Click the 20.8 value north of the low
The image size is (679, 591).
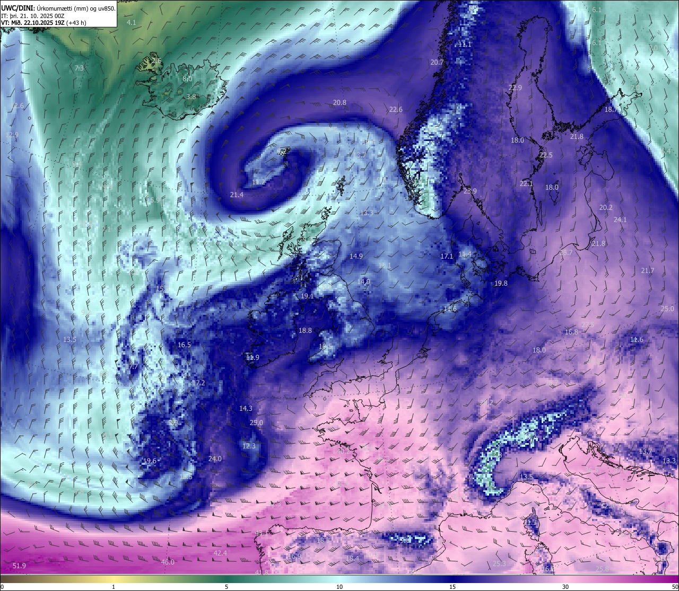(339, 103)
